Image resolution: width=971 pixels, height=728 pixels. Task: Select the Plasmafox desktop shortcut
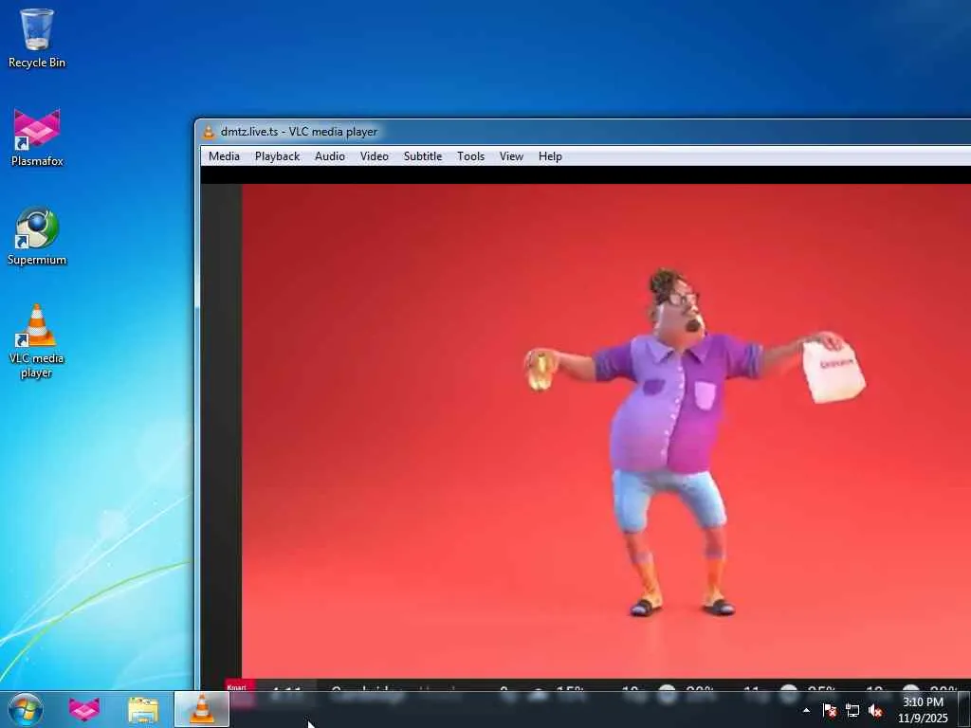(37, 137)
